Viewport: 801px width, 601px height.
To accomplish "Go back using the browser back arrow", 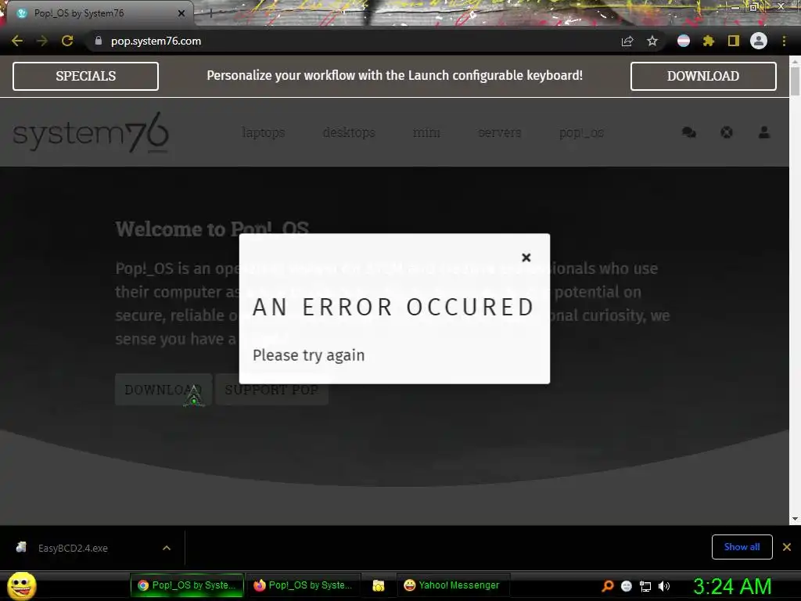I will click(17, 41).
